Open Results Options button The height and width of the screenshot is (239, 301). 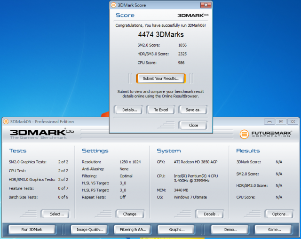click(279, 214)
